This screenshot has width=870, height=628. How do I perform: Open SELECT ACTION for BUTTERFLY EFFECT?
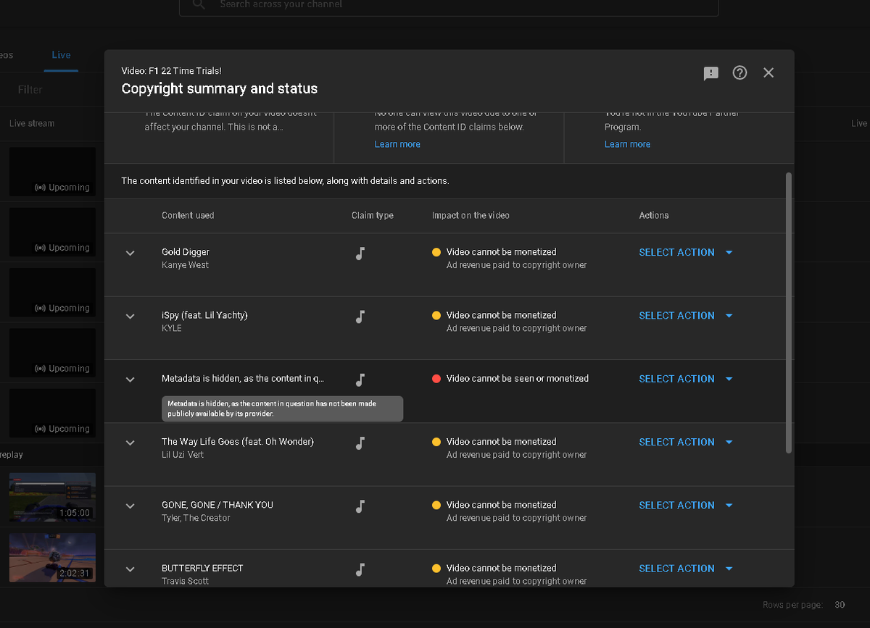(686, 569)
